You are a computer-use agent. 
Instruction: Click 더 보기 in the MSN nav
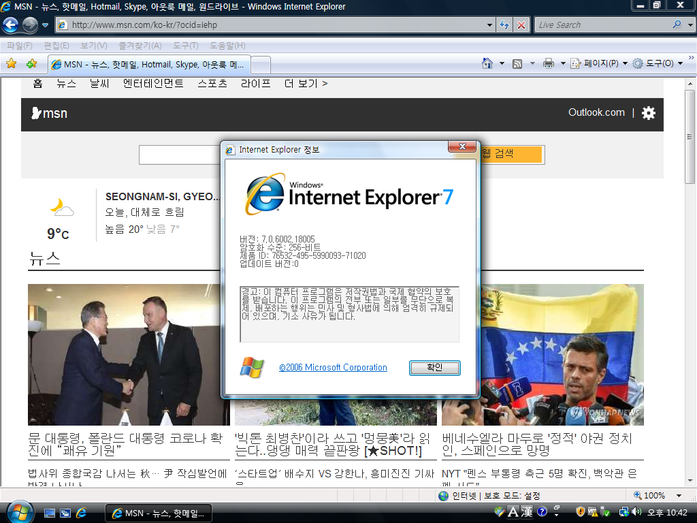(306, 83)
